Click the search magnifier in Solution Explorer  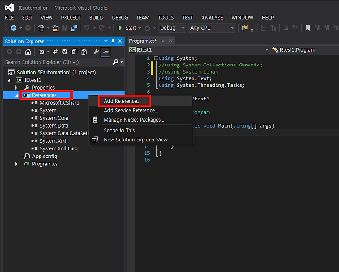coord(116,62)
